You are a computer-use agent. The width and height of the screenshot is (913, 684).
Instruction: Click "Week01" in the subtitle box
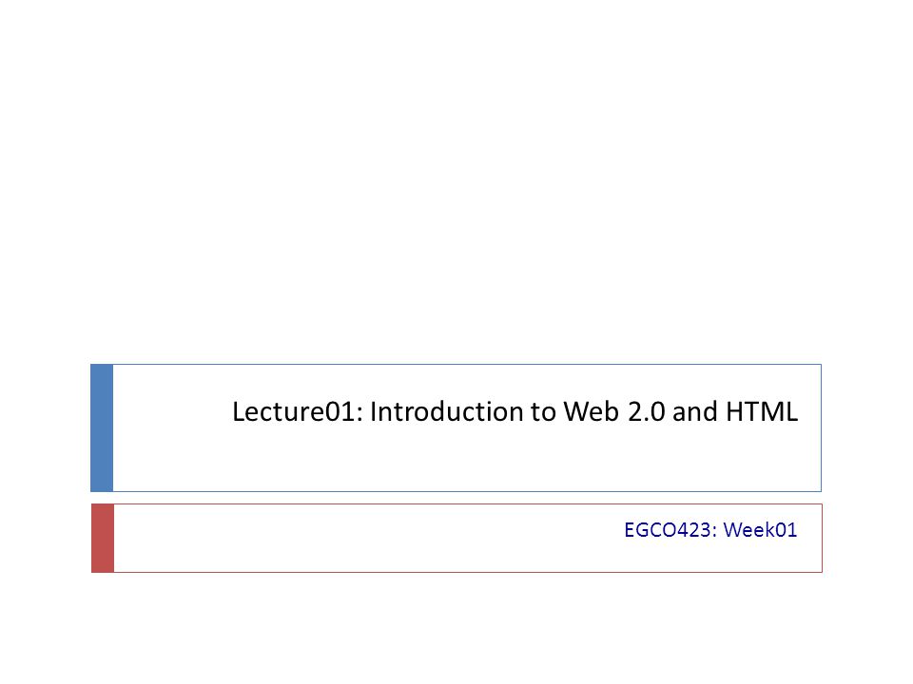coord(761,530)
